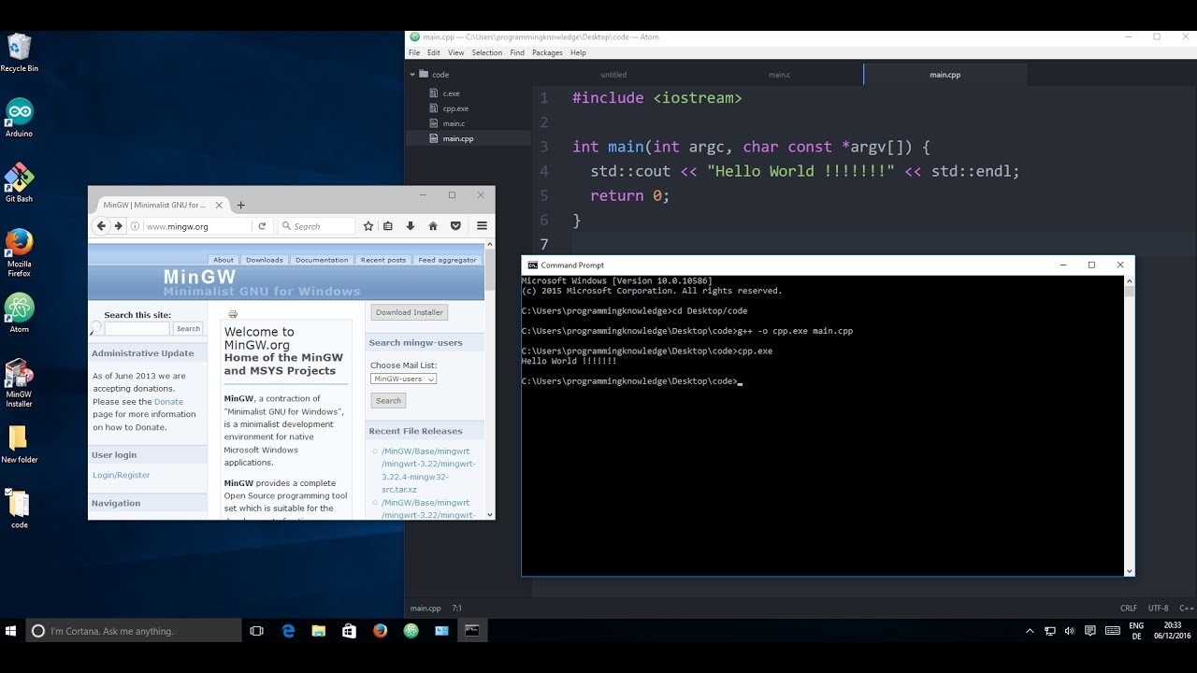
Task: Go forward in Firefox
Action: pyautogui.click(x=118, y=226)
